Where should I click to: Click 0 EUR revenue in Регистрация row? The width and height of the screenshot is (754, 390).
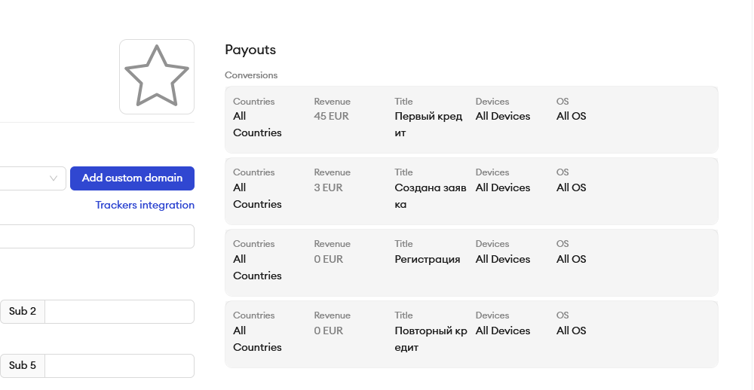tap(328, 259)
